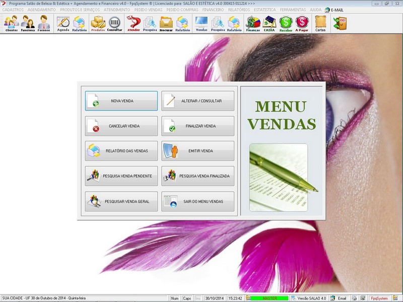Expand the FERRAMENTAS menu
403x302 pixels.
coord(293,10)
